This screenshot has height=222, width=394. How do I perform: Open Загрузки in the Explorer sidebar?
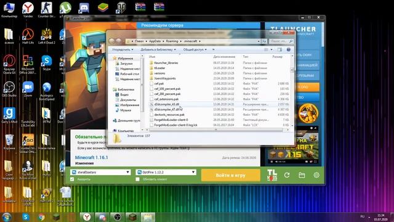coord(126,64)
